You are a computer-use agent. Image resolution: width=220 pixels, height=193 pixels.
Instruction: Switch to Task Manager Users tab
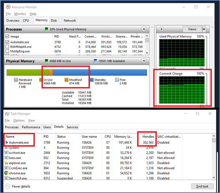47,127
